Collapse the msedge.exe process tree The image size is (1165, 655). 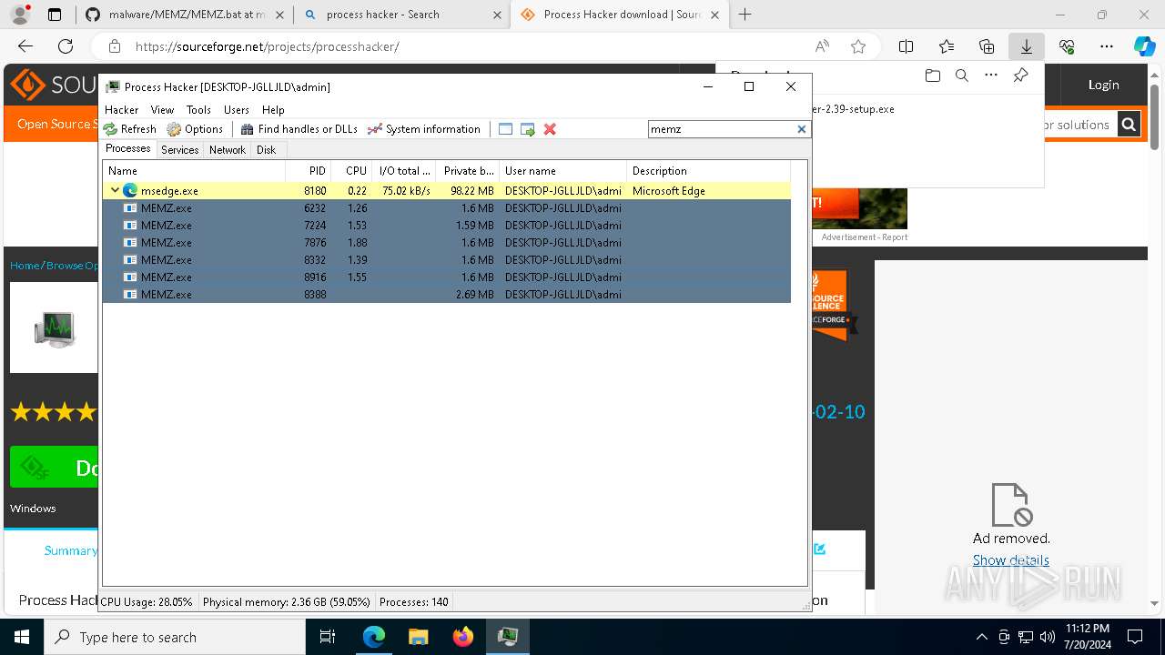coord(115,191)
